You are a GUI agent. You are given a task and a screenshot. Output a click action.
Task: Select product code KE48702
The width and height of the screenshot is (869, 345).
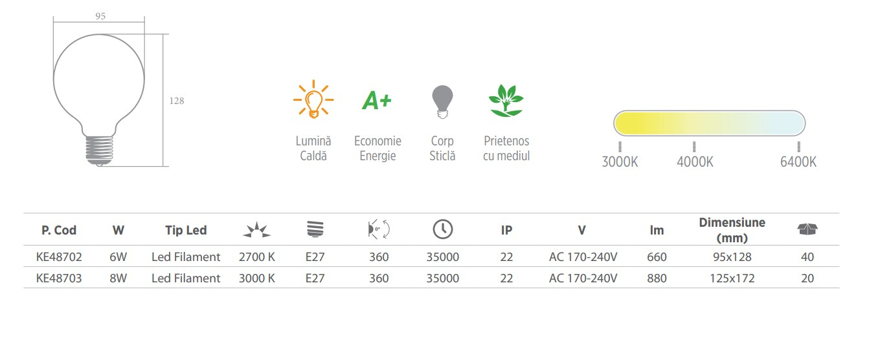[x=59, y=257]
